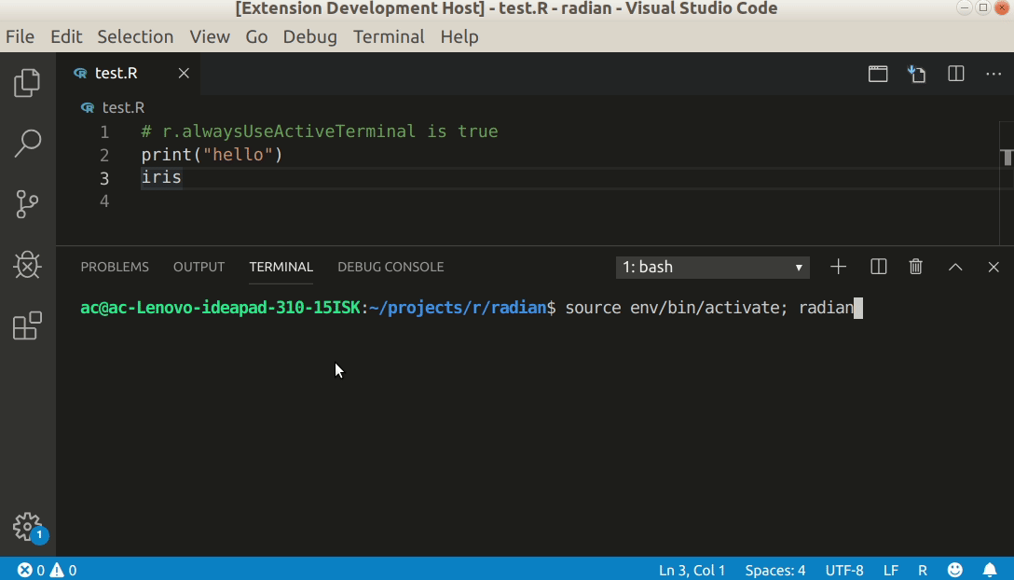Select the TERMINAL panel tab

(281, 267)
